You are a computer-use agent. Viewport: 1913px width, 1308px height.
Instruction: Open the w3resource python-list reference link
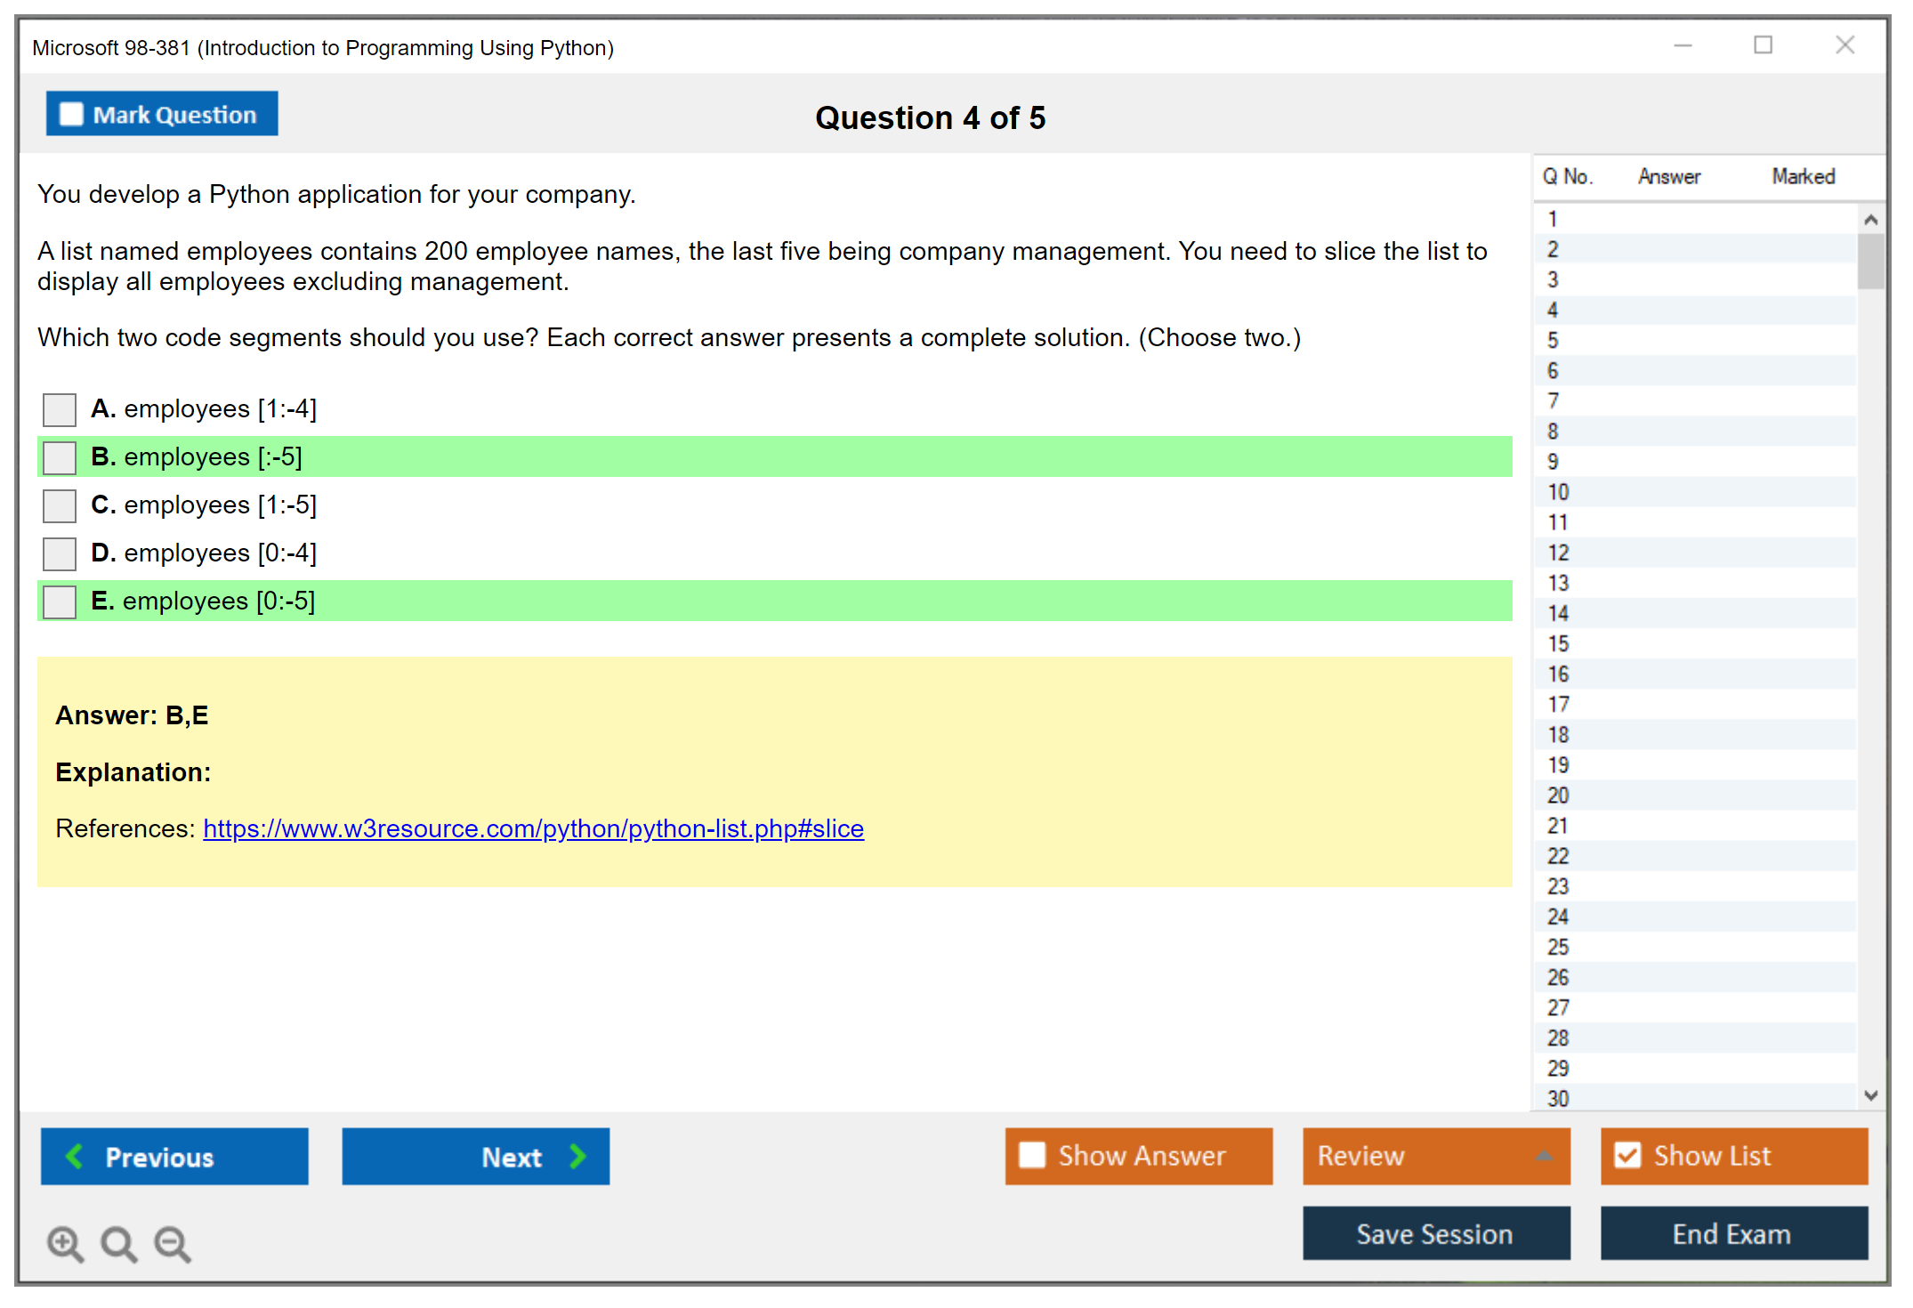point(533,828)
